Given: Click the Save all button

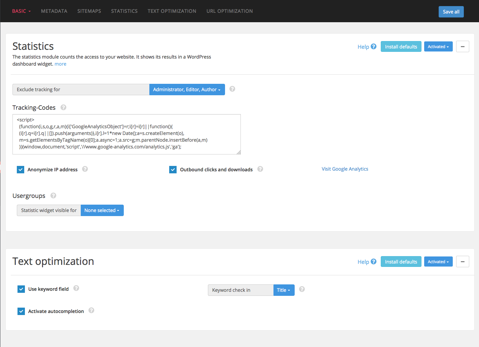Looking at the screenshot, I should coord(451,12).
